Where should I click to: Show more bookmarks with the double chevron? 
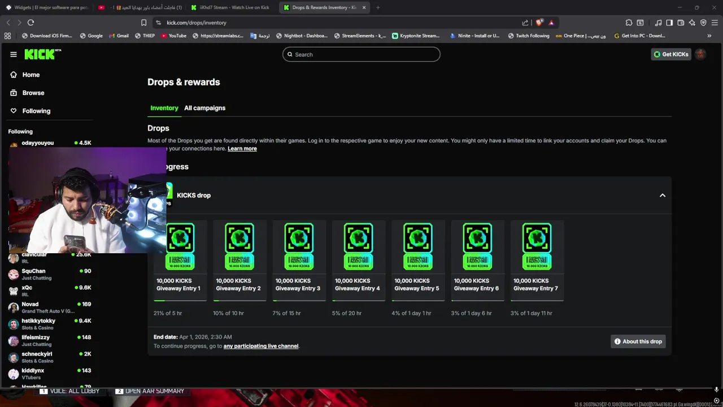pyautogui.click(x=709, y=36)
